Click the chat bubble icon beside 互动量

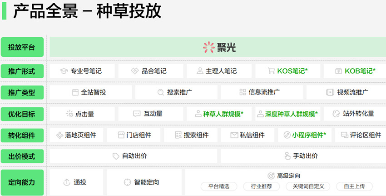coord(137,114)
